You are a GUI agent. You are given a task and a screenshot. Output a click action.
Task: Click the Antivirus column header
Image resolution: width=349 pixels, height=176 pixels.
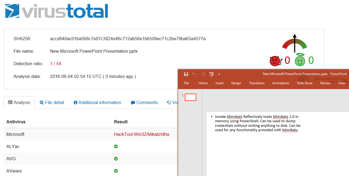[16, 122]
